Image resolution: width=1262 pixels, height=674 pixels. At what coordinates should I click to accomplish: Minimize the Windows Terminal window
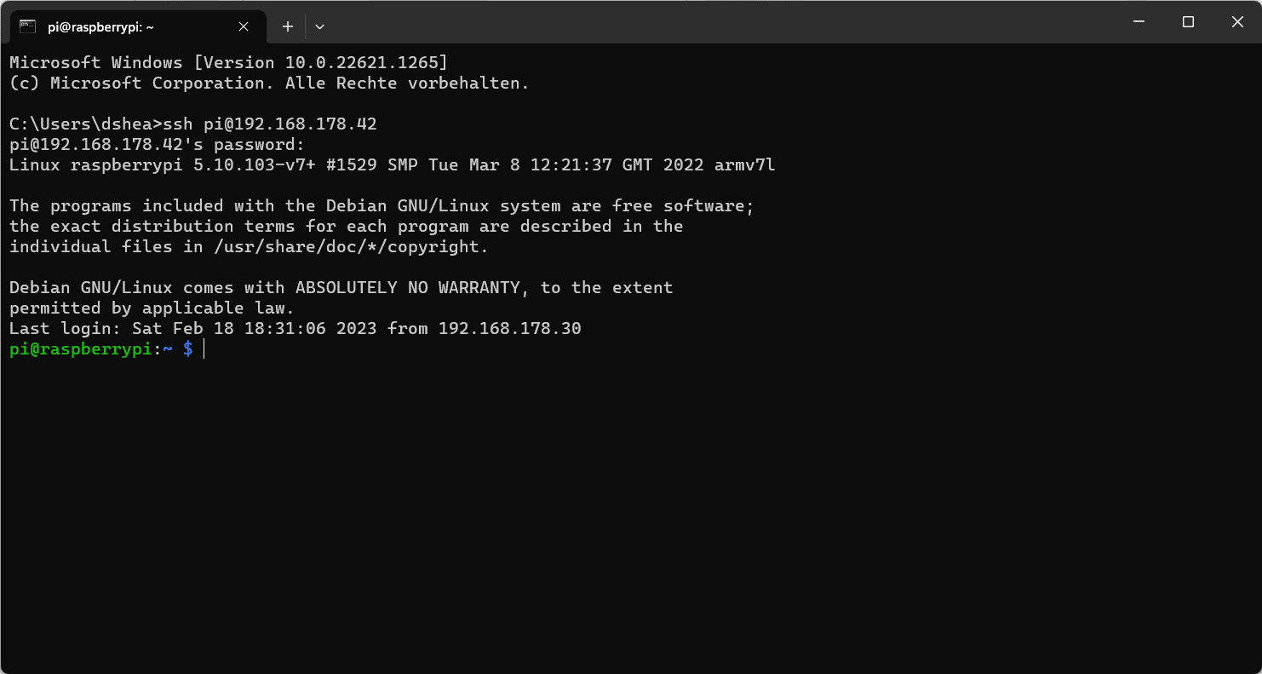(x=1139, y=22)
